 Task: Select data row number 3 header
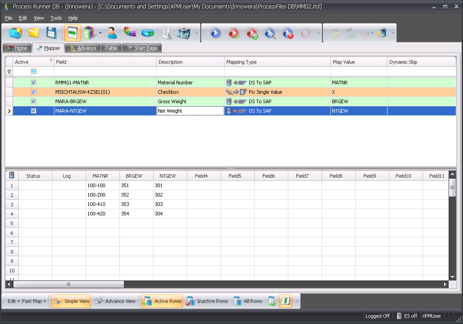click(12, 204)
